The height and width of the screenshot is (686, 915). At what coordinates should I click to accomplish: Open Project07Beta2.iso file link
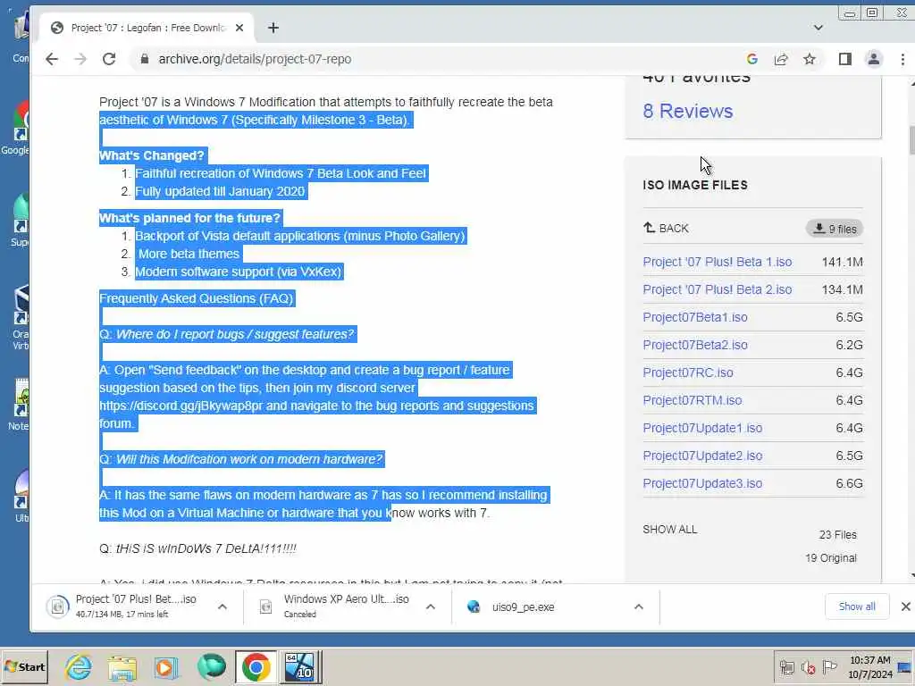click(695, 345)
